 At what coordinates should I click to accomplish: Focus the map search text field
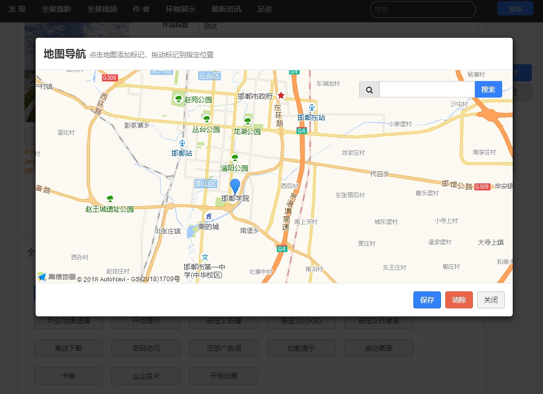(427, 90)
